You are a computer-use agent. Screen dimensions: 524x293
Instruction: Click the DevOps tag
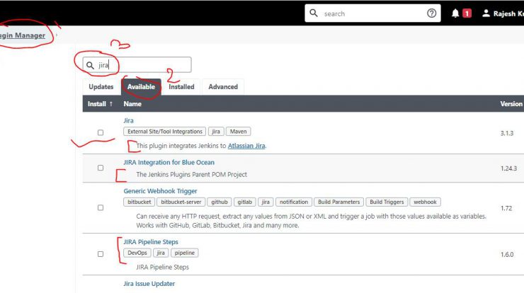137,253
